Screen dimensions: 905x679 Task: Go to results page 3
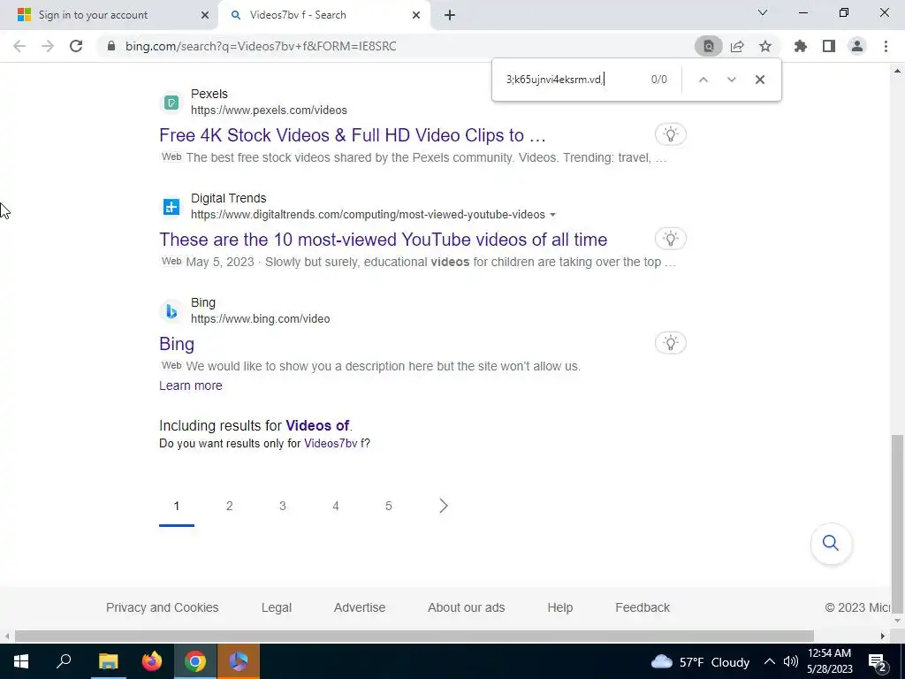(282, 507)
